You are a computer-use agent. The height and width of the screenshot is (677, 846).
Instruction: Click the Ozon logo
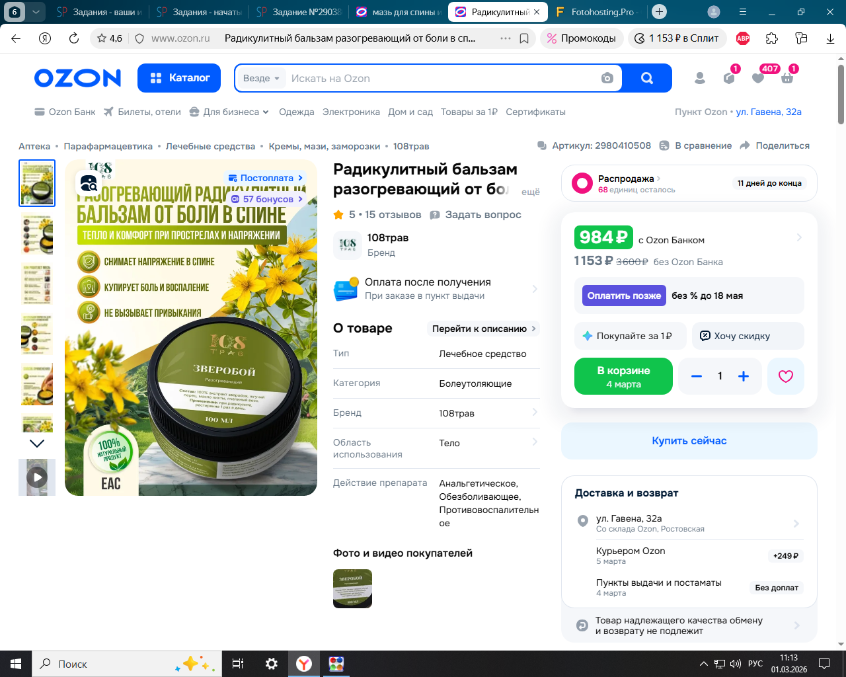coord(77,78)
